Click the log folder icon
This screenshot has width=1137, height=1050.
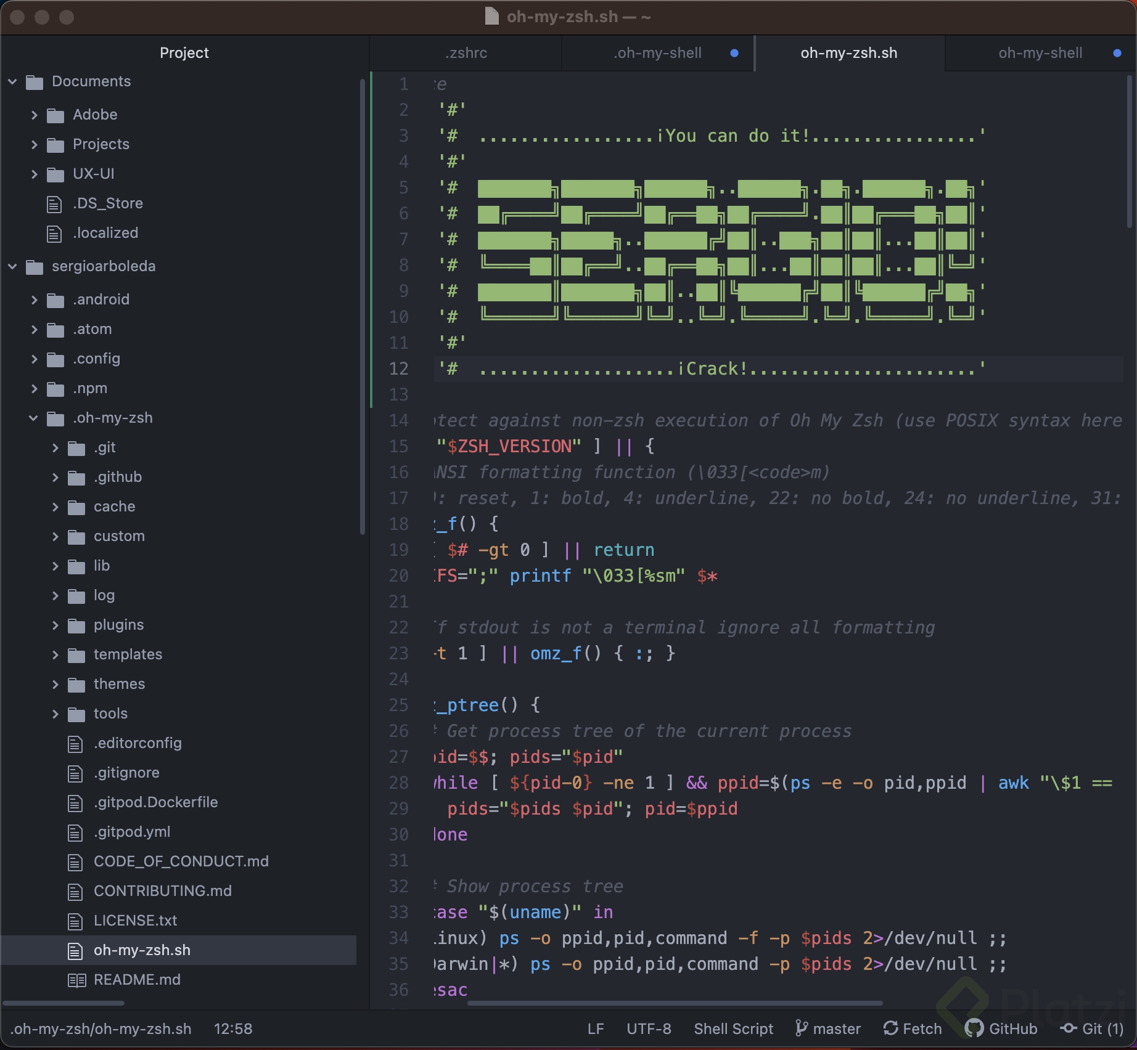tap(76, 596)
